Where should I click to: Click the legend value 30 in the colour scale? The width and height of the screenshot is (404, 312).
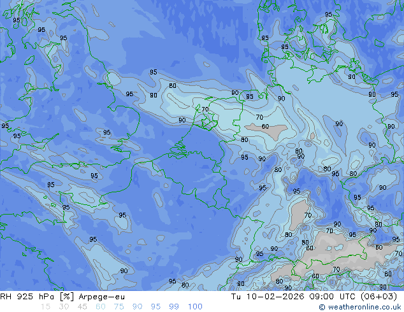(x=64, y=307)
